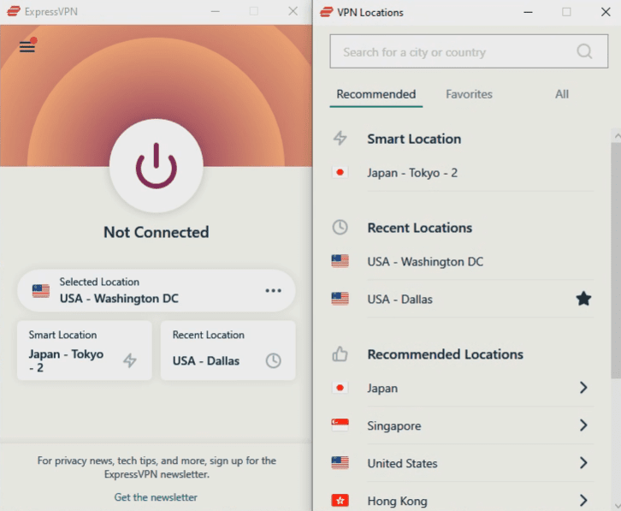Click the thumbs-up Recommended Locations icon
Viewport: 621px width, 511px height.
340,354
